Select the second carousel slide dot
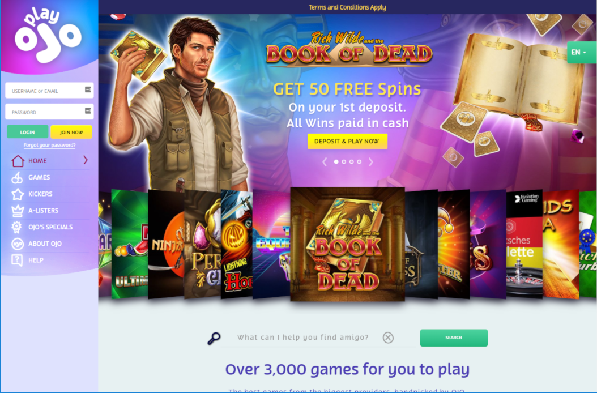The width and height of the screenshot is (597, 393). tap(344, 162)
